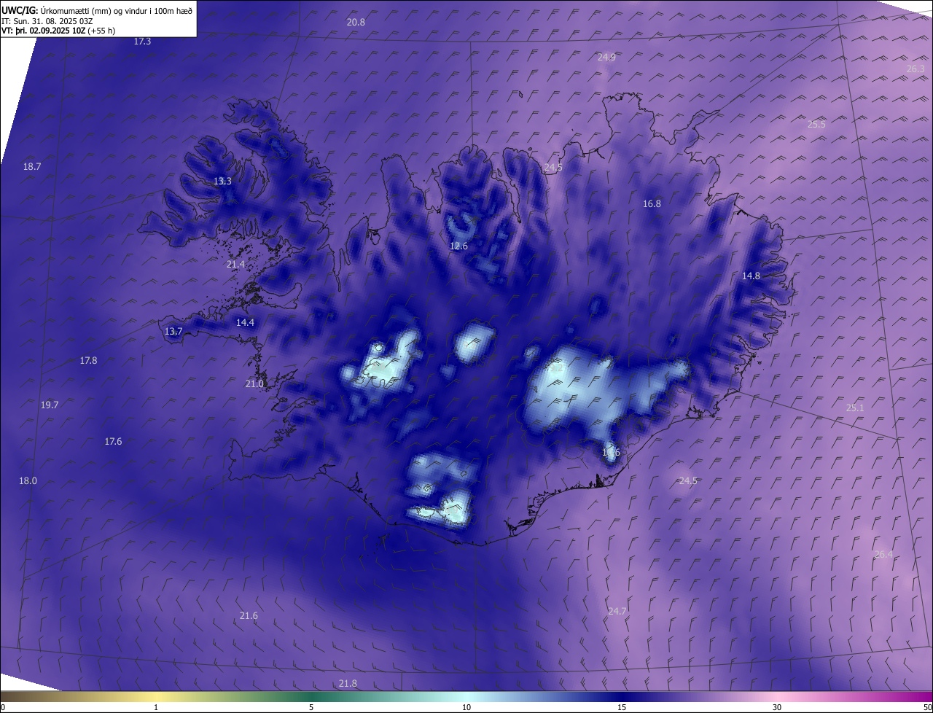Screen dimensions: 933x713
Task: Select the 25.1 map value
Action: 855,408
